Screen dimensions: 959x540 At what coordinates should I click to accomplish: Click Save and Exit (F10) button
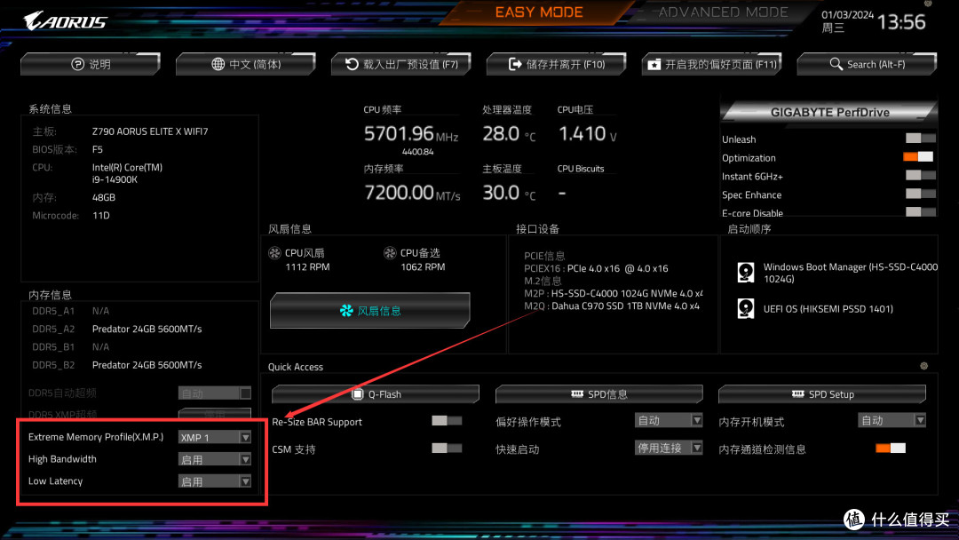tap(557, 64)
